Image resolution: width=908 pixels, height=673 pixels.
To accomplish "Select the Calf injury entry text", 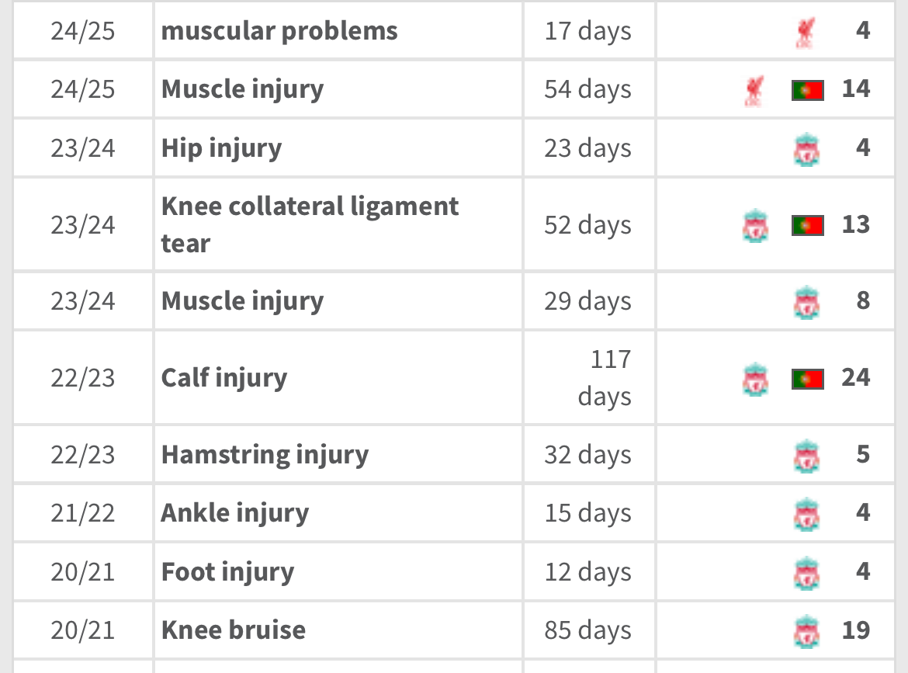I will click(x=224, y=378).
